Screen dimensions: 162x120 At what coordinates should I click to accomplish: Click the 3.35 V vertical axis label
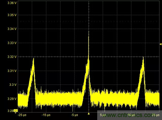click(x=12, y=15)
